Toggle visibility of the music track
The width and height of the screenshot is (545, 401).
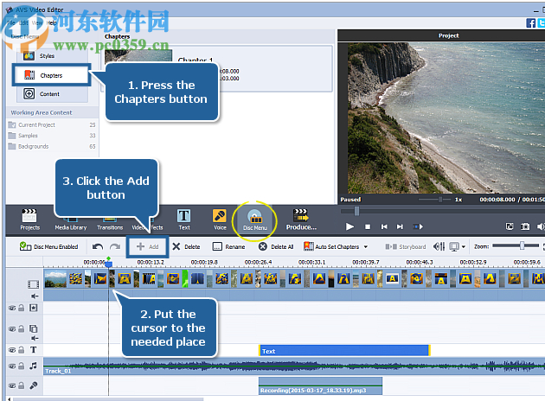click(x=12, y=366)
